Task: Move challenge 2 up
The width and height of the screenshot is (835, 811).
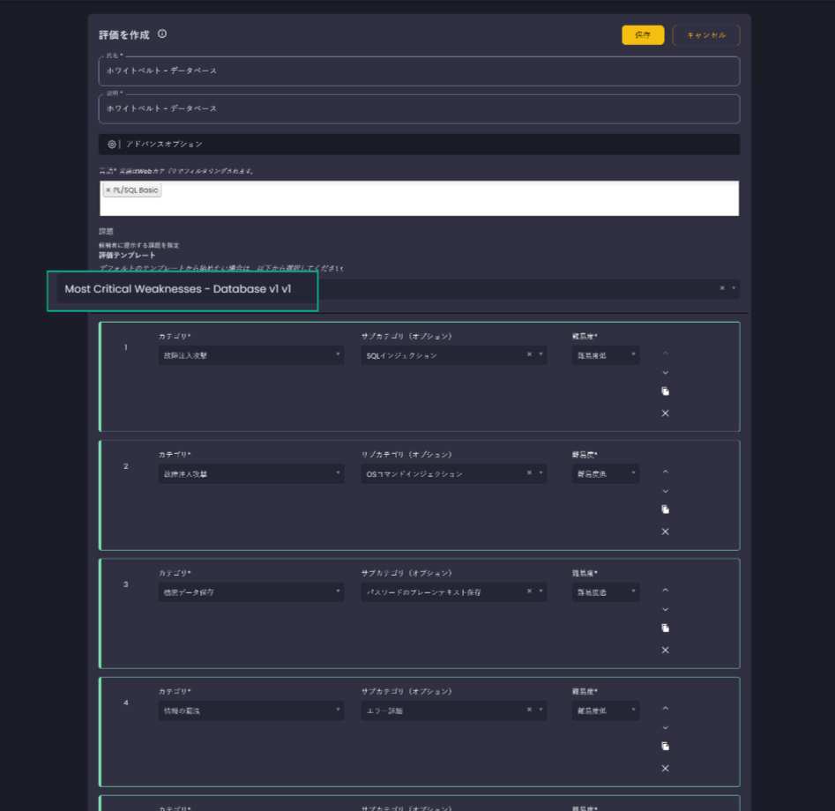Action: pos(665,472)
